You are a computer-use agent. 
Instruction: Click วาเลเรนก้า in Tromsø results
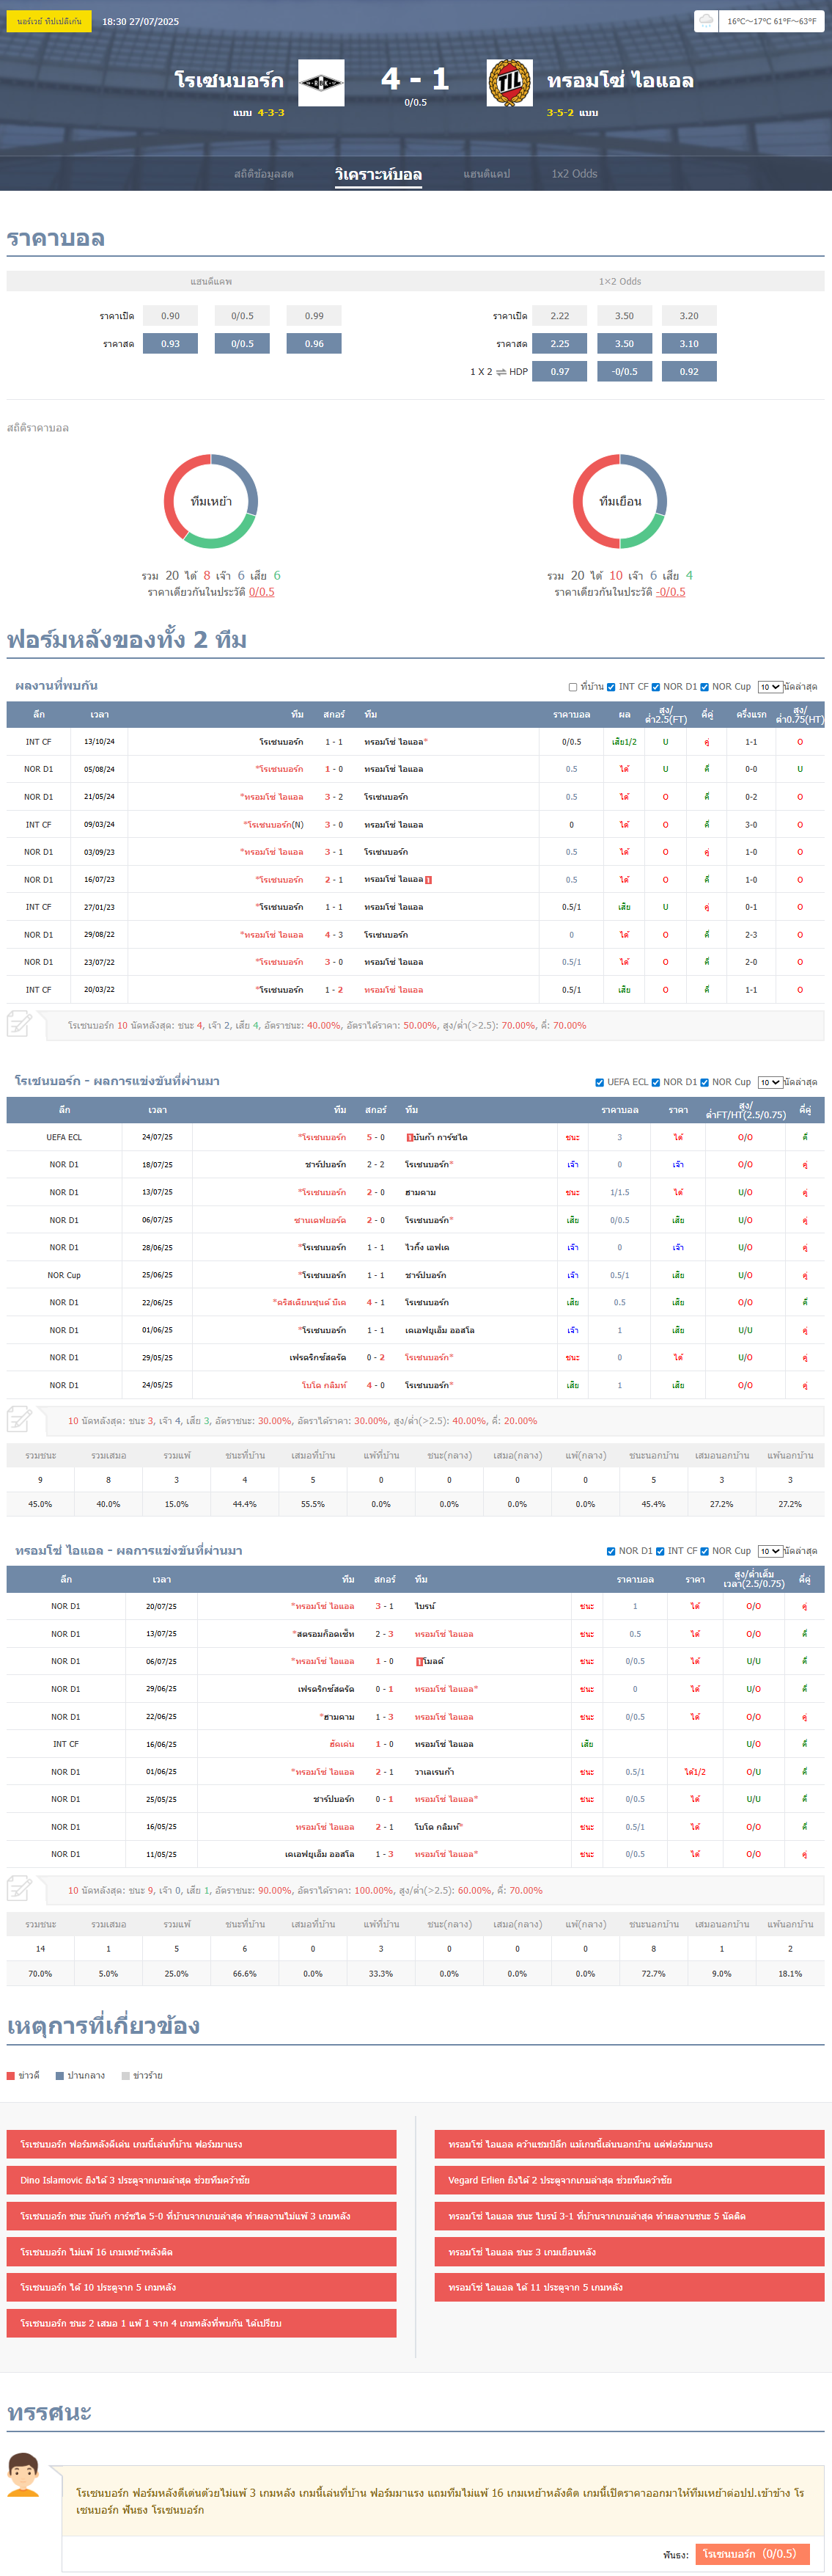click(x=435, y=1772)
